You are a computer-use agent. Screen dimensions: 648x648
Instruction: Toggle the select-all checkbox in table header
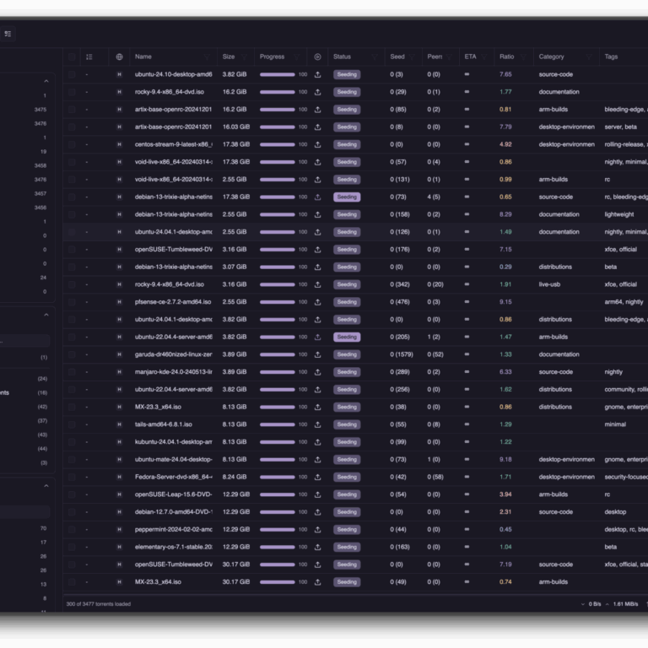tap(72, 57)
